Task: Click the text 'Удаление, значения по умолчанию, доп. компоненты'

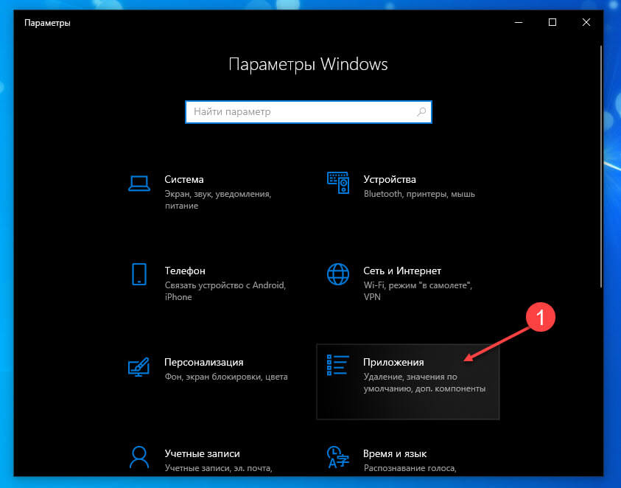Action: 424,383
